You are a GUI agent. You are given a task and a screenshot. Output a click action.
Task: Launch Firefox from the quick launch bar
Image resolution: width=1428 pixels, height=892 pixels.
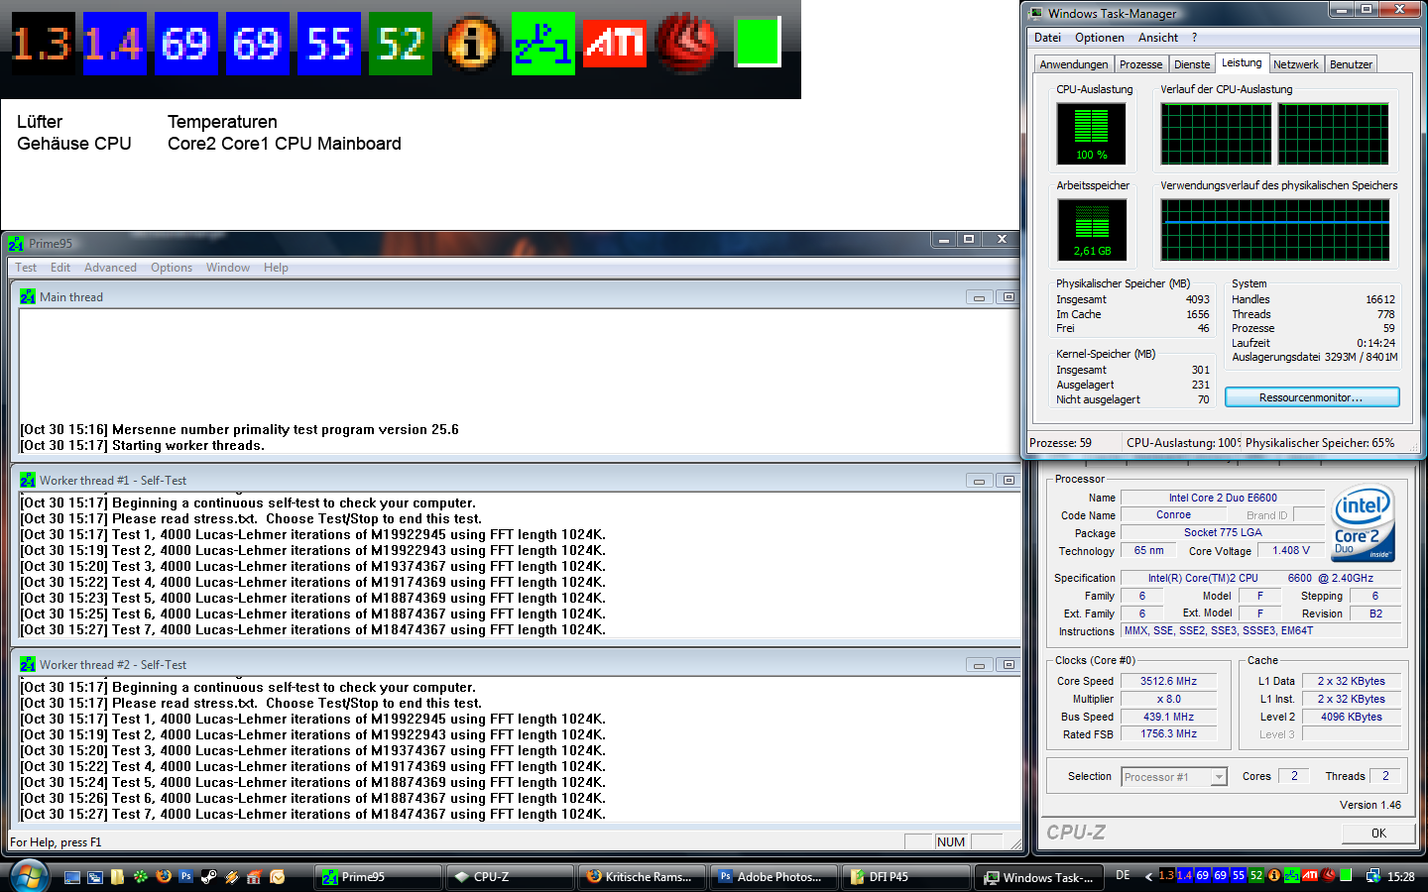coord(164,876)
